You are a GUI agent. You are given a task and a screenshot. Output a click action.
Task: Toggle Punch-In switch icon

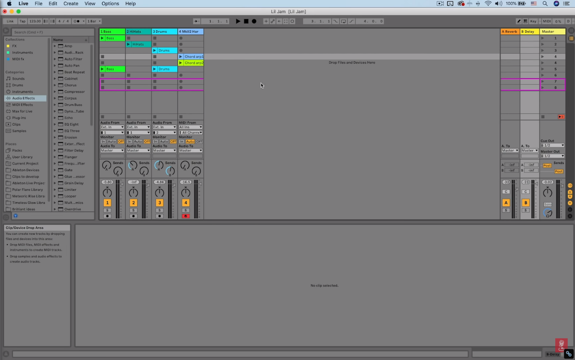click(335, 21)
